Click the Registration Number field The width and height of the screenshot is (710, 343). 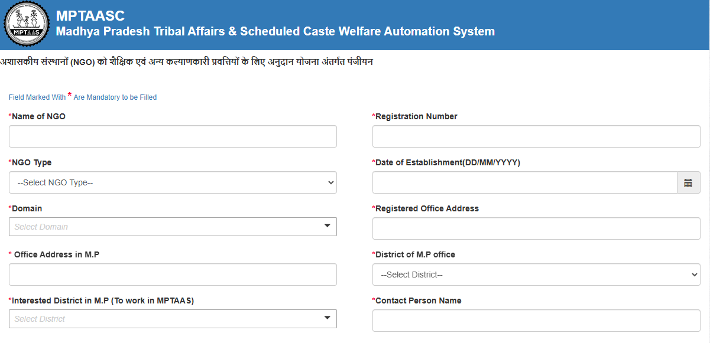pyautogui.click(x=536, y=136)
